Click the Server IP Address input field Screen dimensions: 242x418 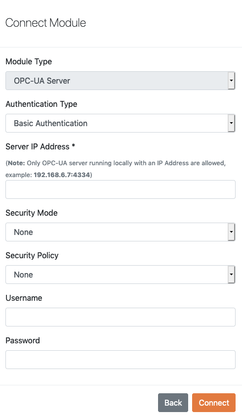pyautogui.click(x=121, y=189)
